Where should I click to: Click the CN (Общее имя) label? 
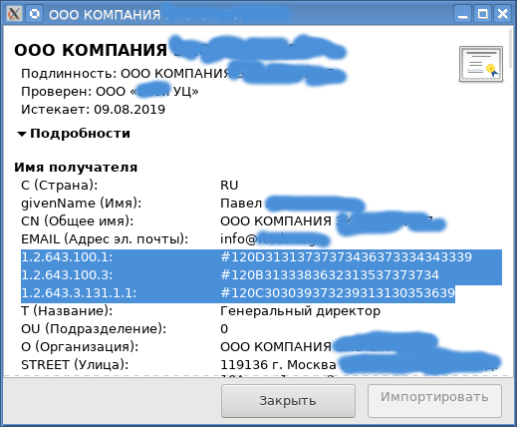78,221
